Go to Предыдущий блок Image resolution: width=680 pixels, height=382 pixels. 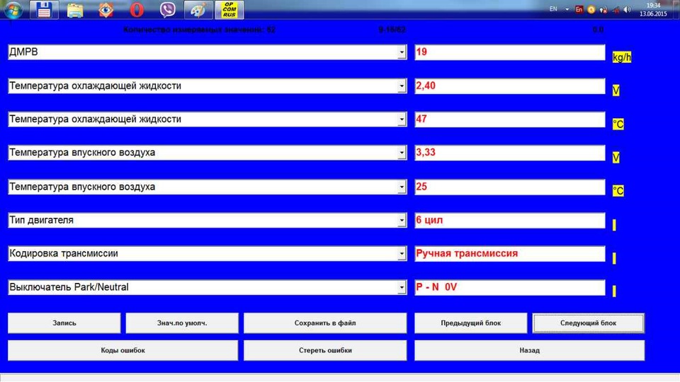coord(470,323)
